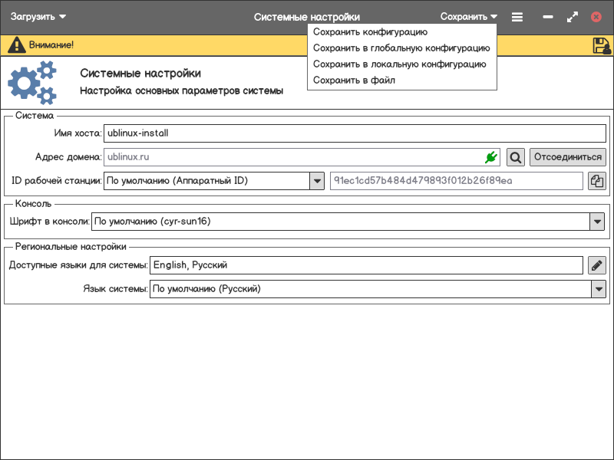Expand the system language dropdown

(598, 289)
